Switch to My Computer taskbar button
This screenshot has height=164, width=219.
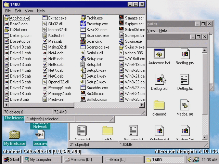point(42,160)
